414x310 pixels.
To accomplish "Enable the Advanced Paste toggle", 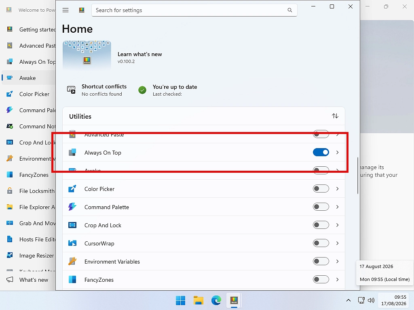I will pos(321,134).
